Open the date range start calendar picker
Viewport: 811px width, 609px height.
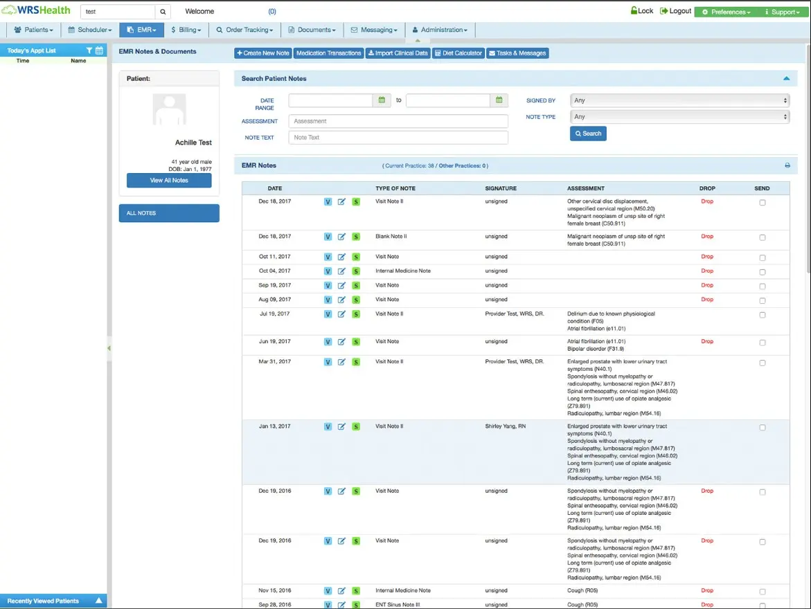[382, 100]
